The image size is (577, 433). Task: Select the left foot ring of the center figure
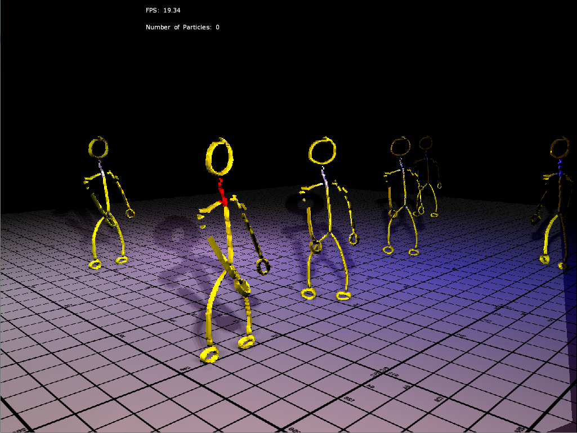(308, 293)
